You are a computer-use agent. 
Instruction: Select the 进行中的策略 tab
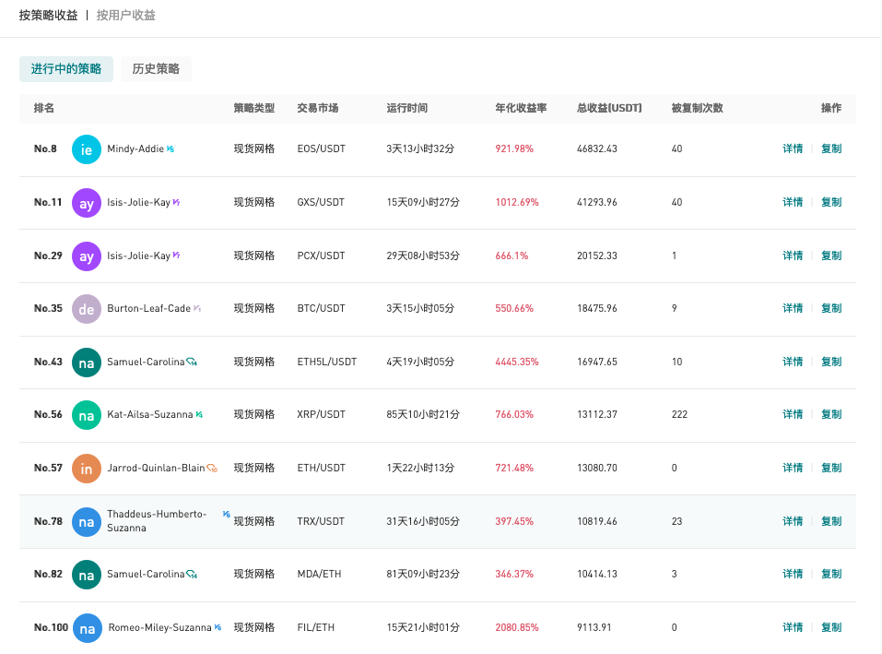66,68
